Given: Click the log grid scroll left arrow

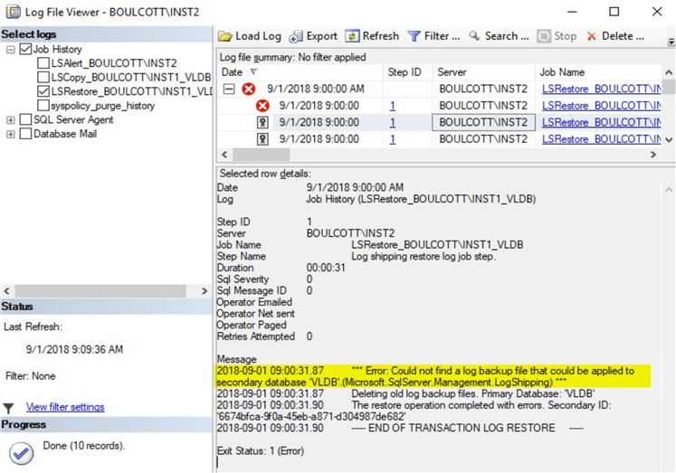Looking at the screenshot, I should tap(224, 155).
